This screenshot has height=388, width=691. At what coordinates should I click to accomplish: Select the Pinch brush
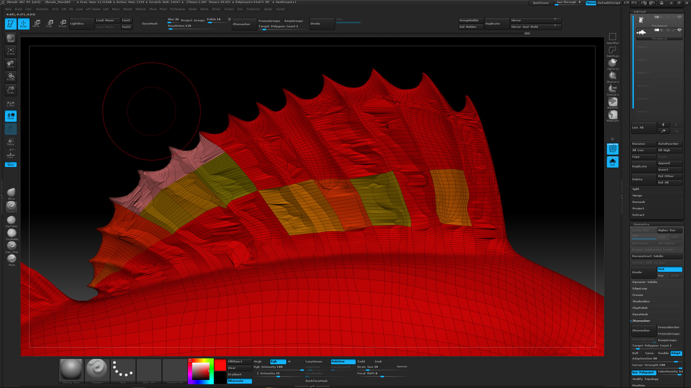(11, 260)
